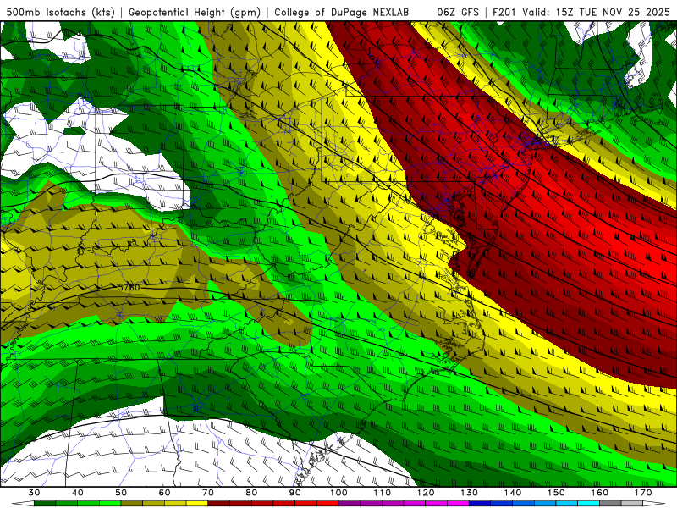677x508 pixels.
Task: Click the '5760' height contour label on the map
Action: pos(129,287)
